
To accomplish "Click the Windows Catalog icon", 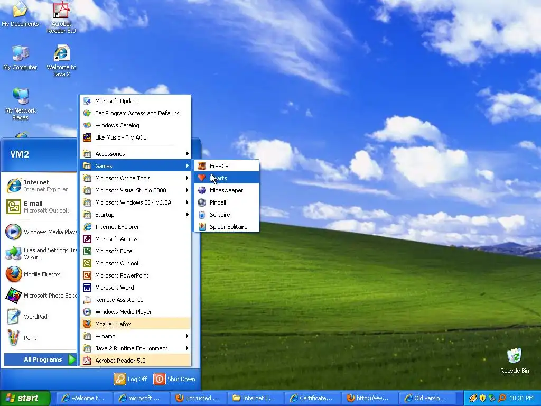I will coord(87,125).
